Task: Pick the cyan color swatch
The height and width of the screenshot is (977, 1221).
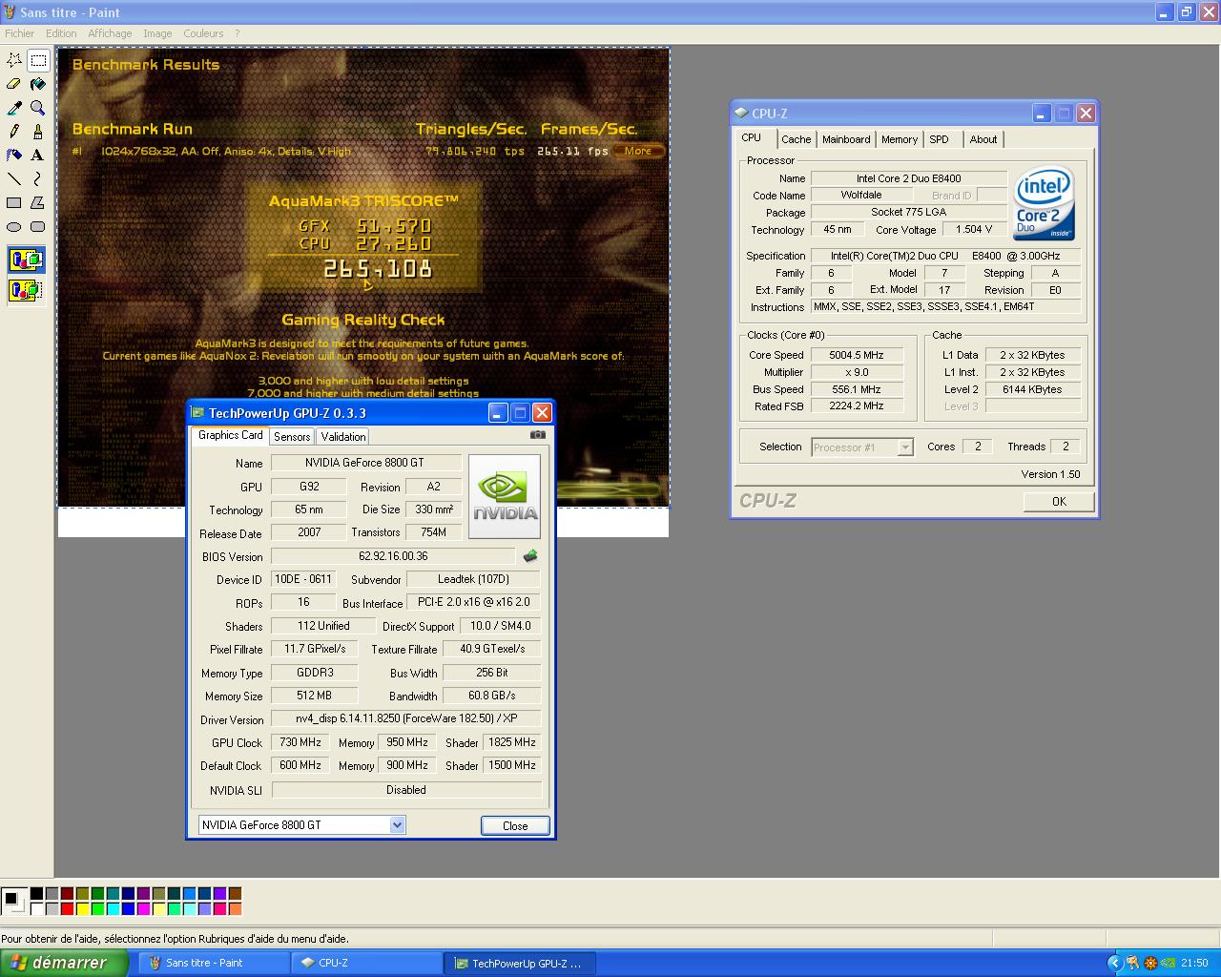Action: [x=113, y=908]
